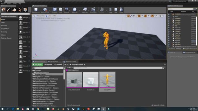Hide the Light Source actor eye icon
This screenshot has width=198, height=111.
coord(169,30)
